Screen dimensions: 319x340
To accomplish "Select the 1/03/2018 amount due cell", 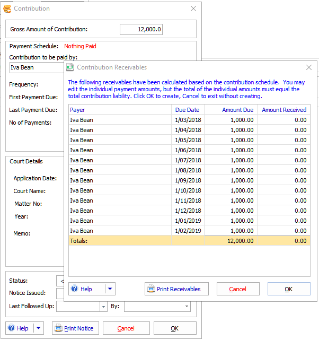I will click(231, 120).
